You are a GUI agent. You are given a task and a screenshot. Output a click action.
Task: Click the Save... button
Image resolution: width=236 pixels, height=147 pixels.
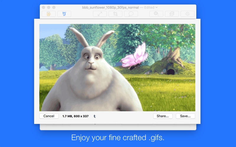[x=186, y=116]
